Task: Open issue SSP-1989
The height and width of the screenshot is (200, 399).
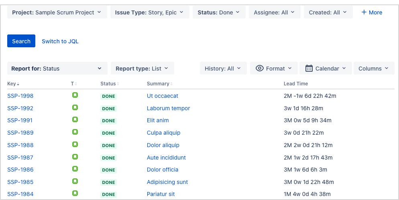Action: tap(20, 133)
